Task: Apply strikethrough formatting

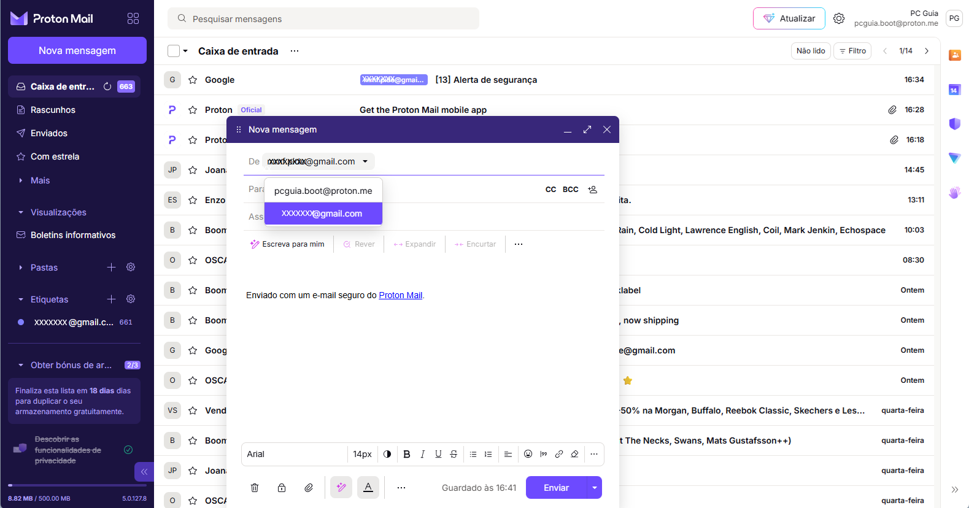Action: point(454,454)
